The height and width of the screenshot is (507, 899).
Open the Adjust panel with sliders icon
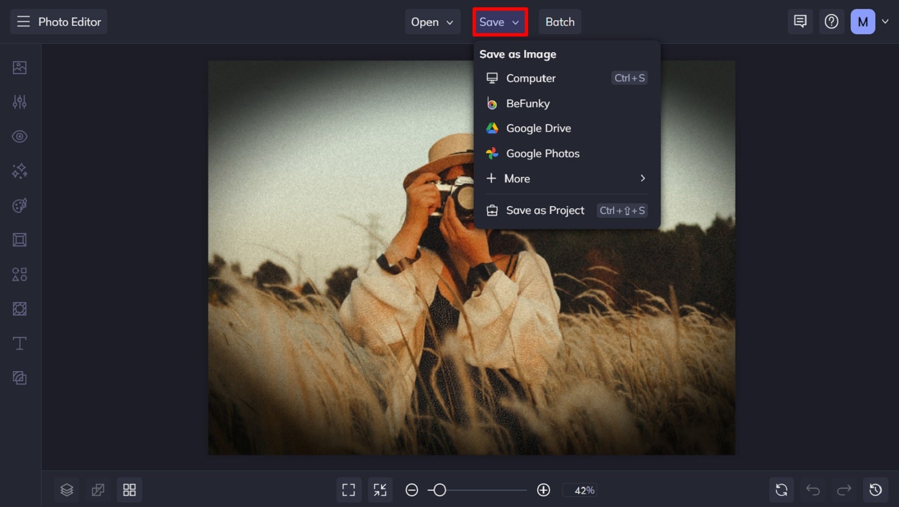(x=20, y=102)
